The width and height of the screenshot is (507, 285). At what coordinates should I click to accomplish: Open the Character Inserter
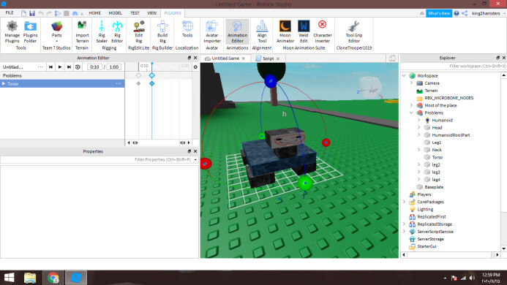(x=323, y=31)
